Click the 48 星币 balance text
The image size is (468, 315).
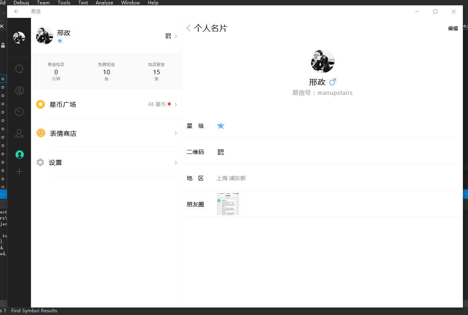157,104
